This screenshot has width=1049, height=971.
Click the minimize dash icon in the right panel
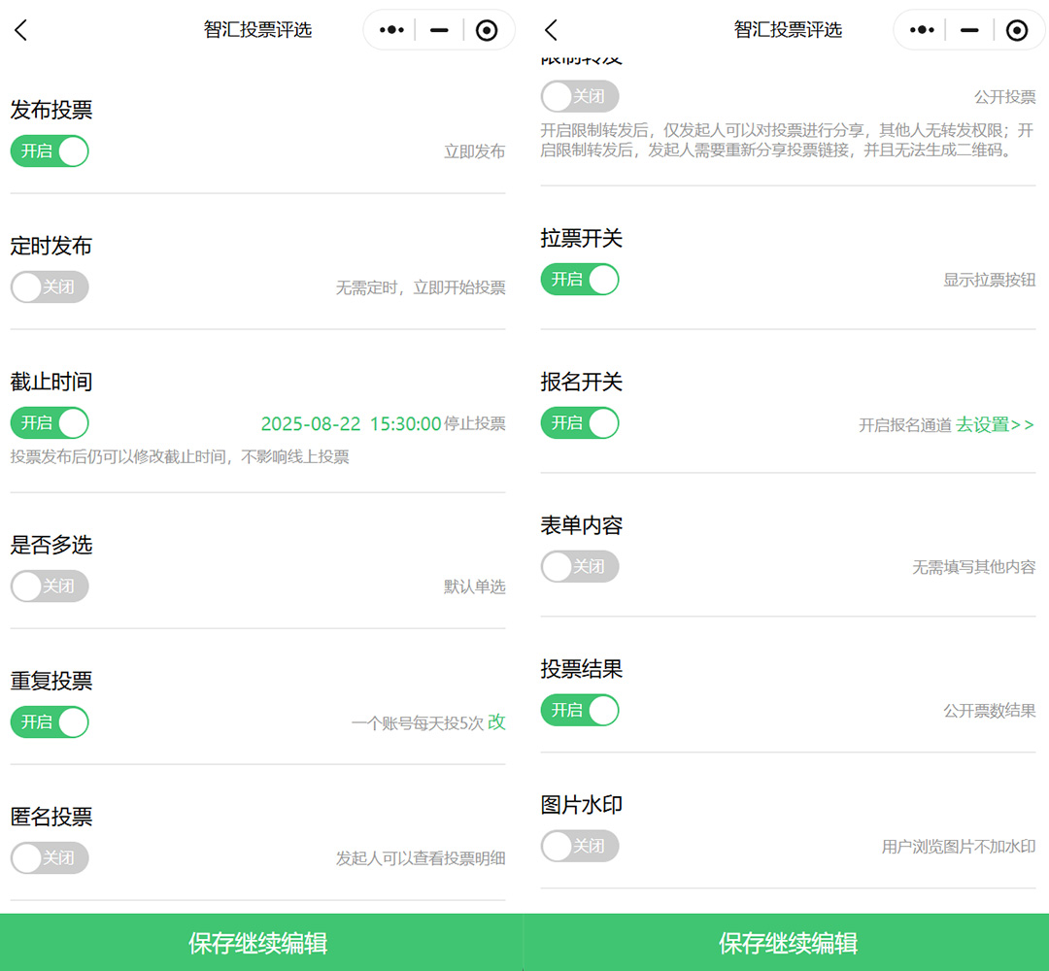(969, 30)
